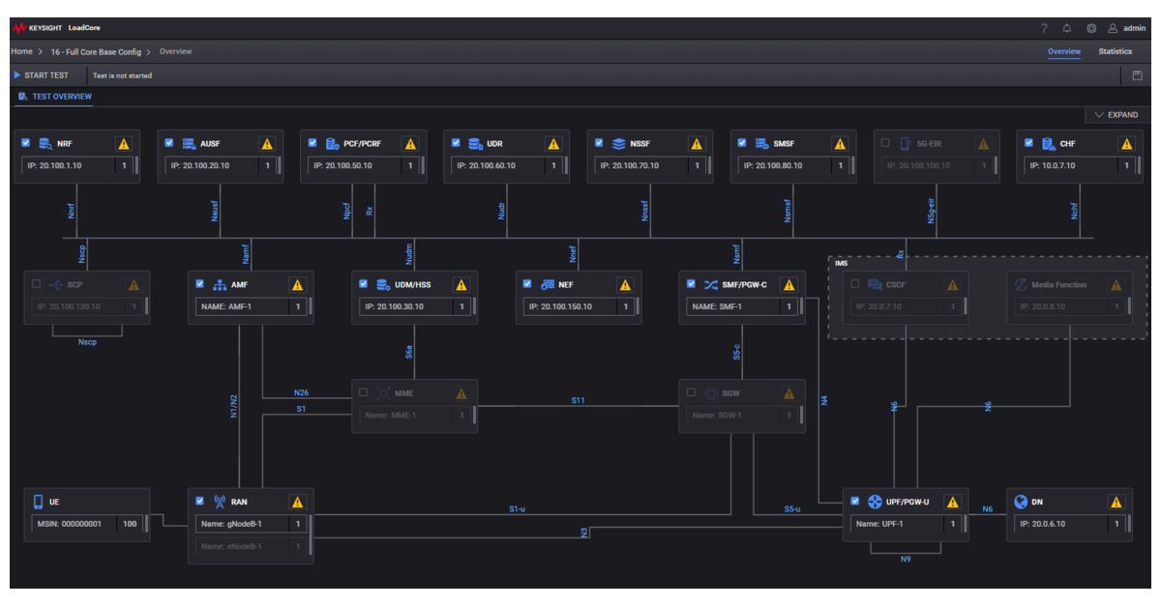Enable the SCP node checkbox
1161x606 pixels.
pyautogui.click(x=34, y=284)
